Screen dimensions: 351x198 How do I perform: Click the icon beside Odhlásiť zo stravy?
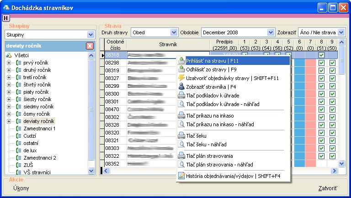pyautogui.click(x=182, y=70)
